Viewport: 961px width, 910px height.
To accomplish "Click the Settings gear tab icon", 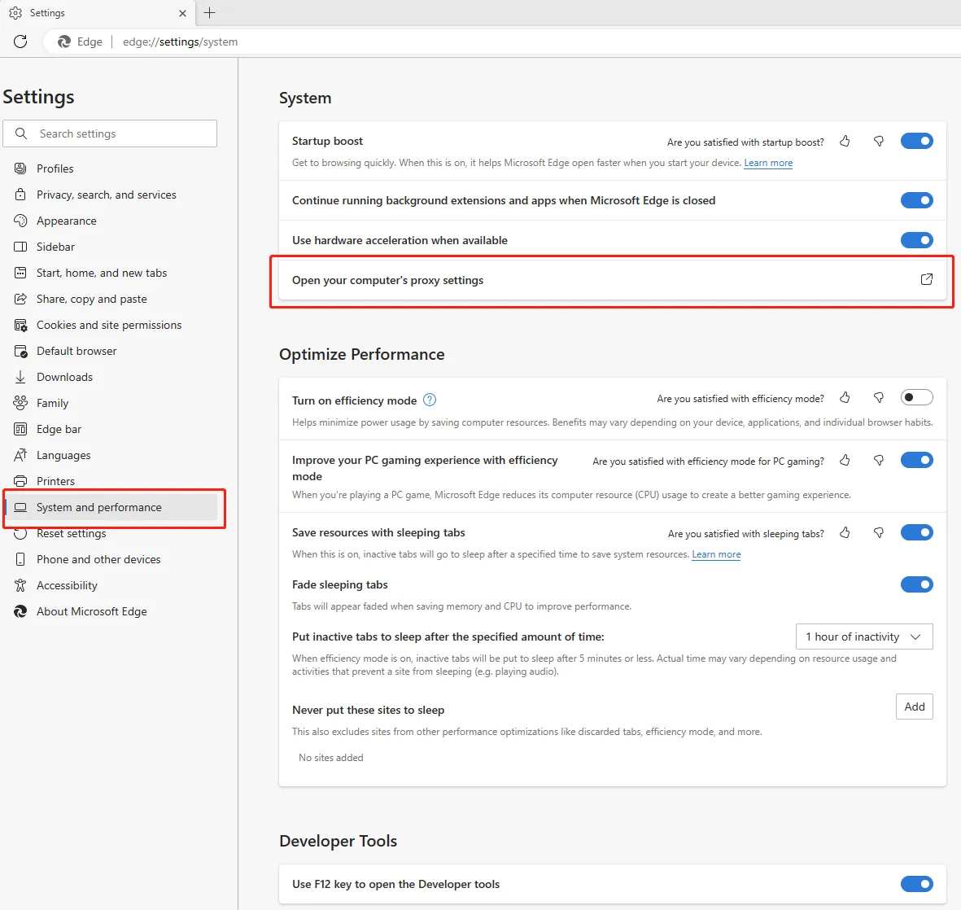I will pos(15,13).
